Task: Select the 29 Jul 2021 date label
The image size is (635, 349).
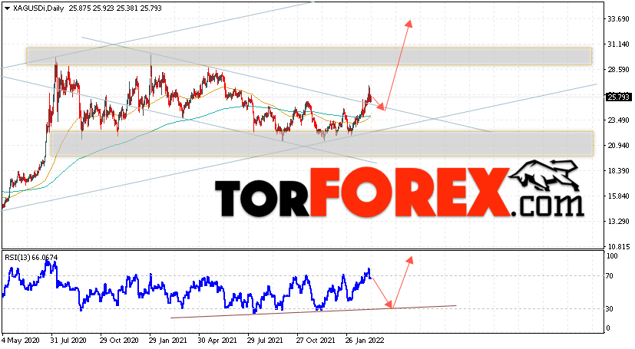Action: [x=266, y=341]
